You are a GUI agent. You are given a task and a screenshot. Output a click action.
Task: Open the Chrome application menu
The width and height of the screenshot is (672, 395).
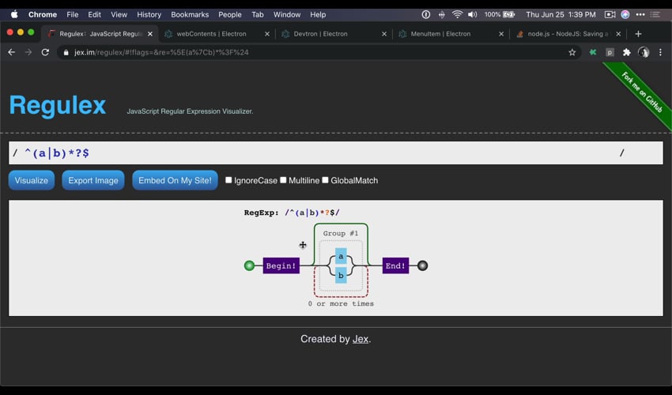click(43, 14)
